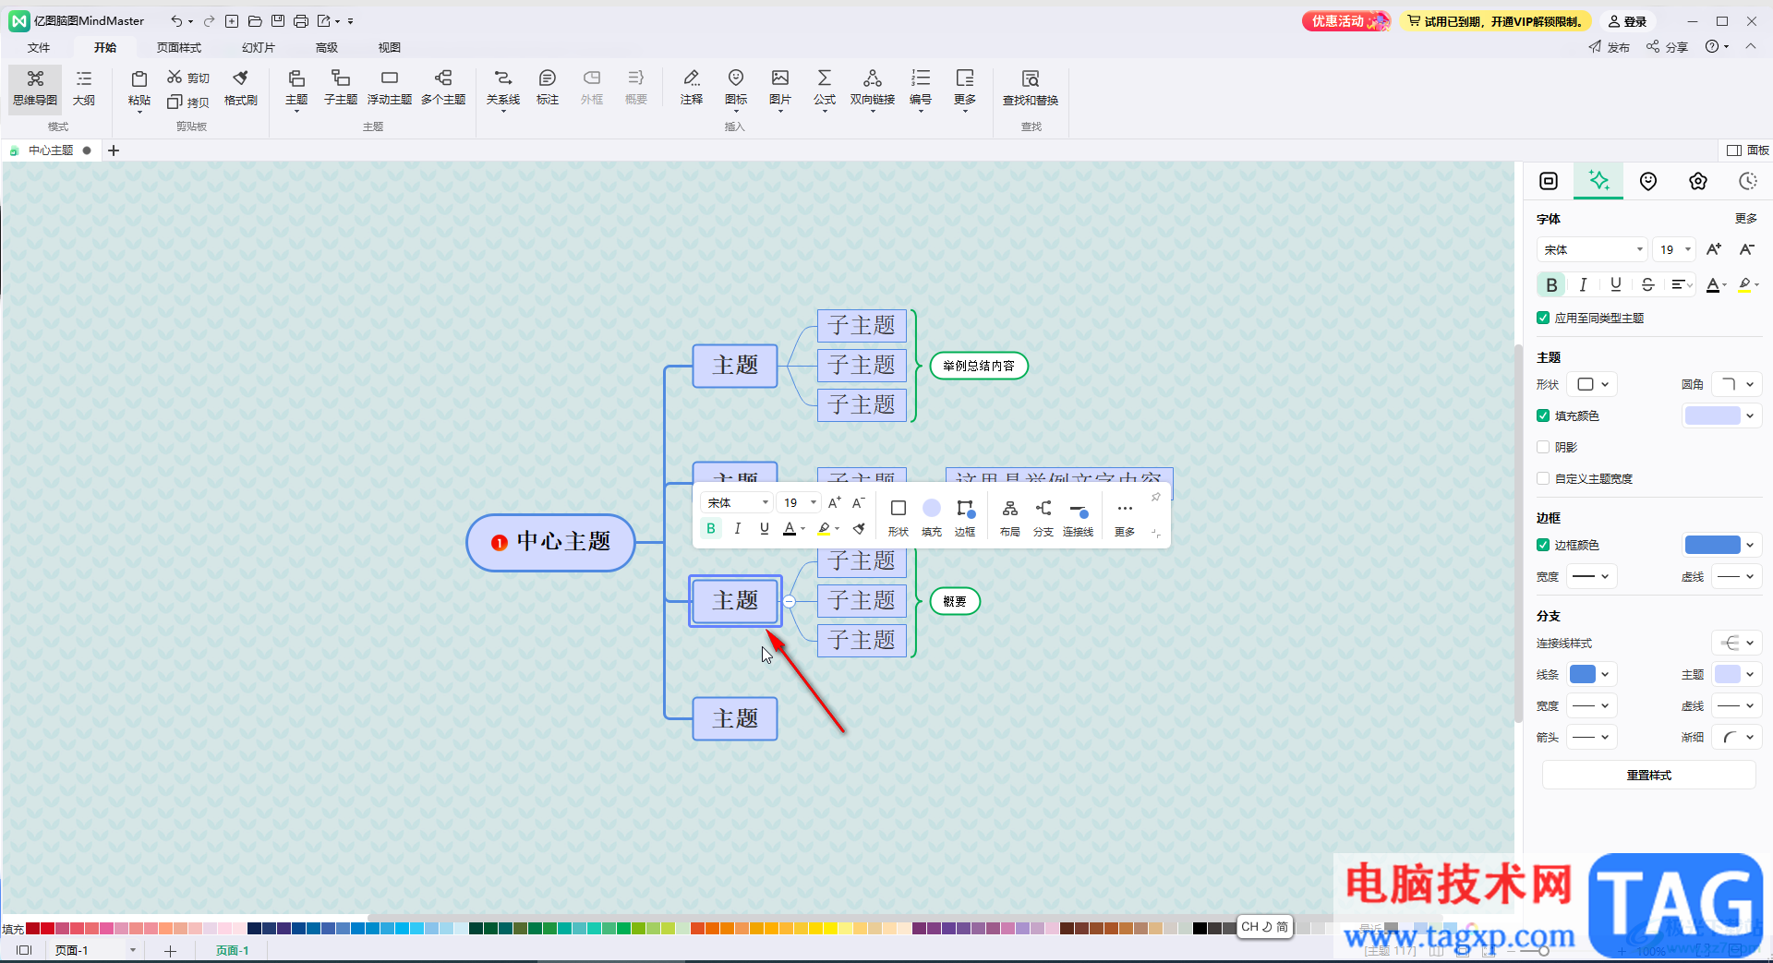
Task: Insert a 子主题 subtopic
Action: (x=341, y=88)
